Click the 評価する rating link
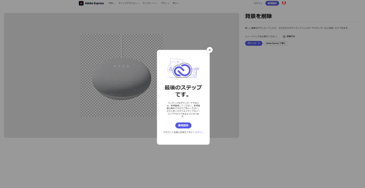 [x=291, y=36]
